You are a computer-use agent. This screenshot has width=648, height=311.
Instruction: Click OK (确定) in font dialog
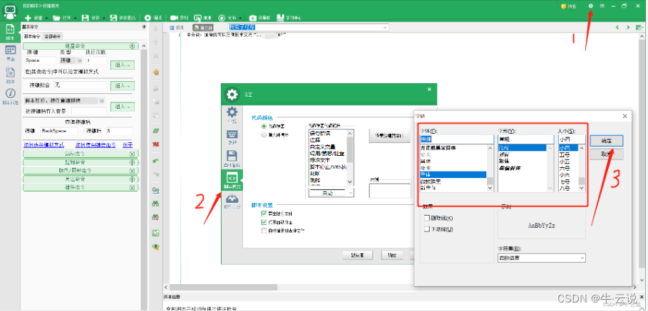pos(607,141)
